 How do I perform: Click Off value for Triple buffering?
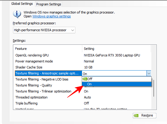coord(87,103)
